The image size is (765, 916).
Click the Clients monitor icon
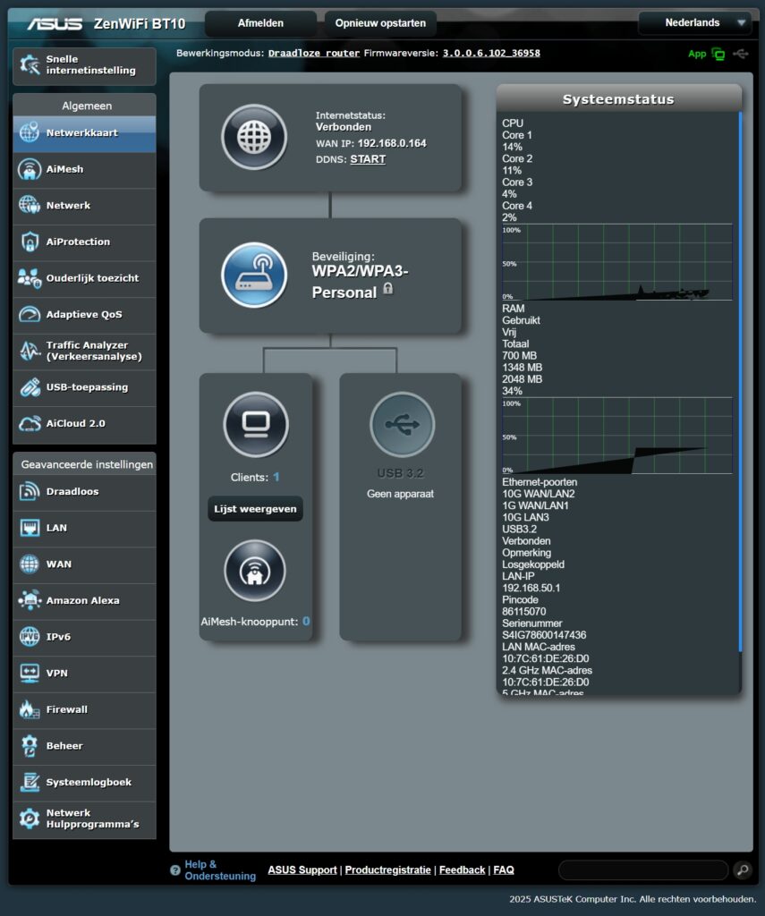click(255, 424)
